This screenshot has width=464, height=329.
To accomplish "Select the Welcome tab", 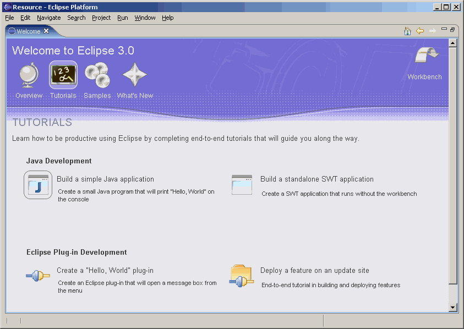I will [29, 31].
